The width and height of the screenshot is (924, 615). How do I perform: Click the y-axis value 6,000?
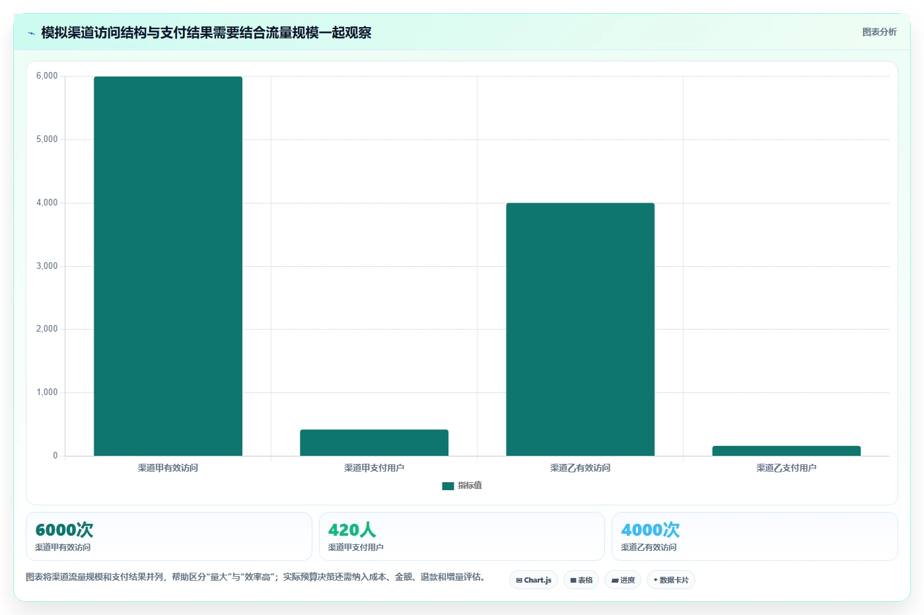click(x=47, y=76)
